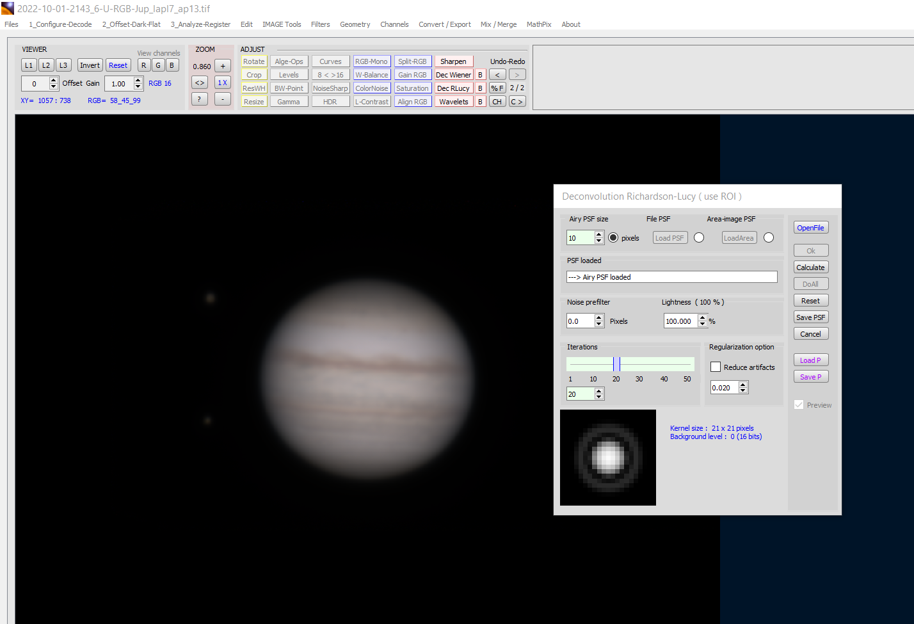This screenshot has height=624, width=914.
Task: Open the MathPix menu
Action: tap(539, 24)
